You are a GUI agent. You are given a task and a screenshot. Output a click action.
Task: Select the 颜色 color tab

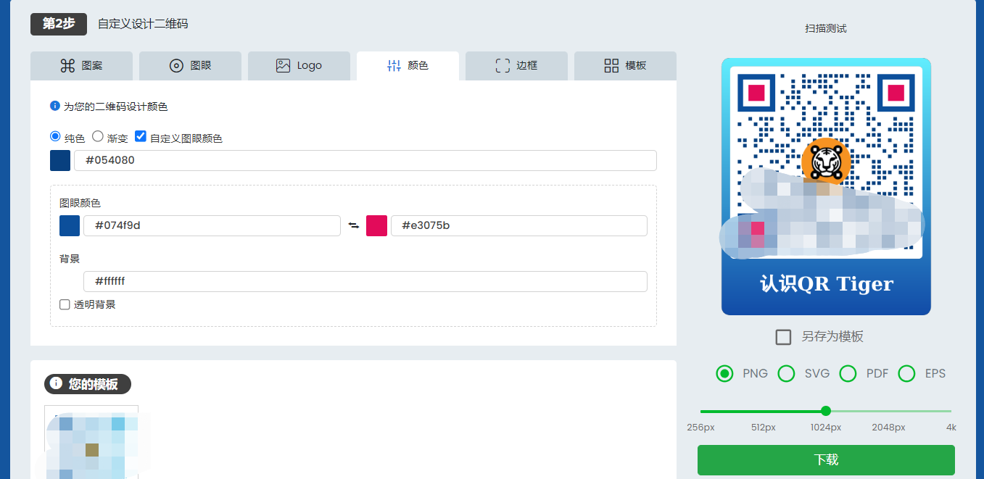(408, 66)
